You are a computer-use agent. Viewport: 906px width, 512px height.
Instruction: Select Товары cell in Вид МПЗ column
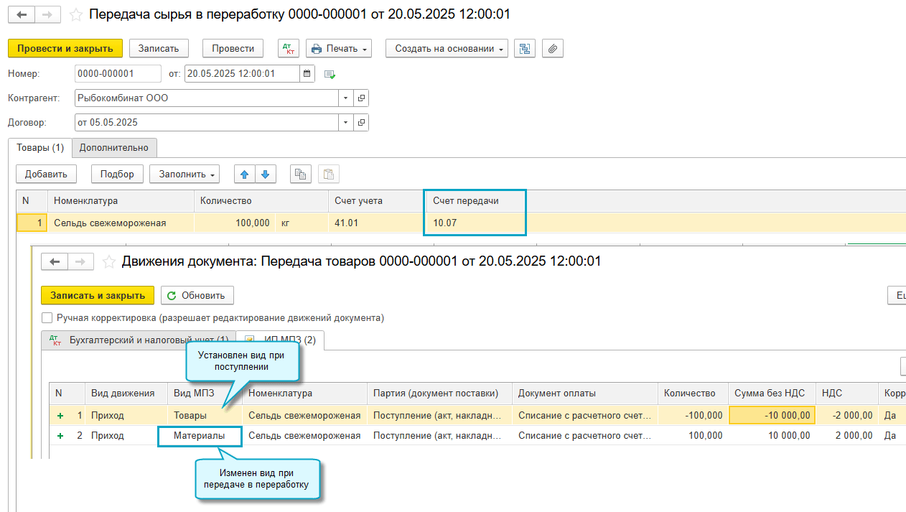(205, 415)
